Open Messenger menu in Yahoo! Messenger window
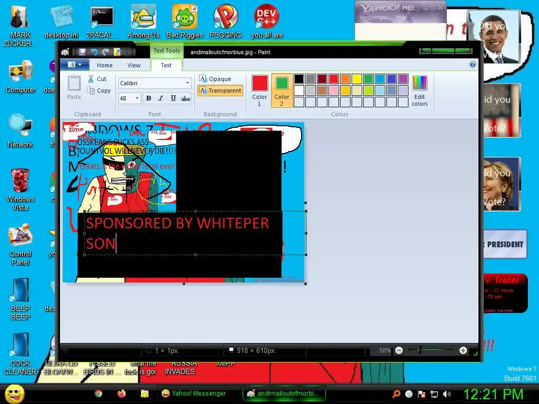Screen dimensions: 539x404 (373, 17)
